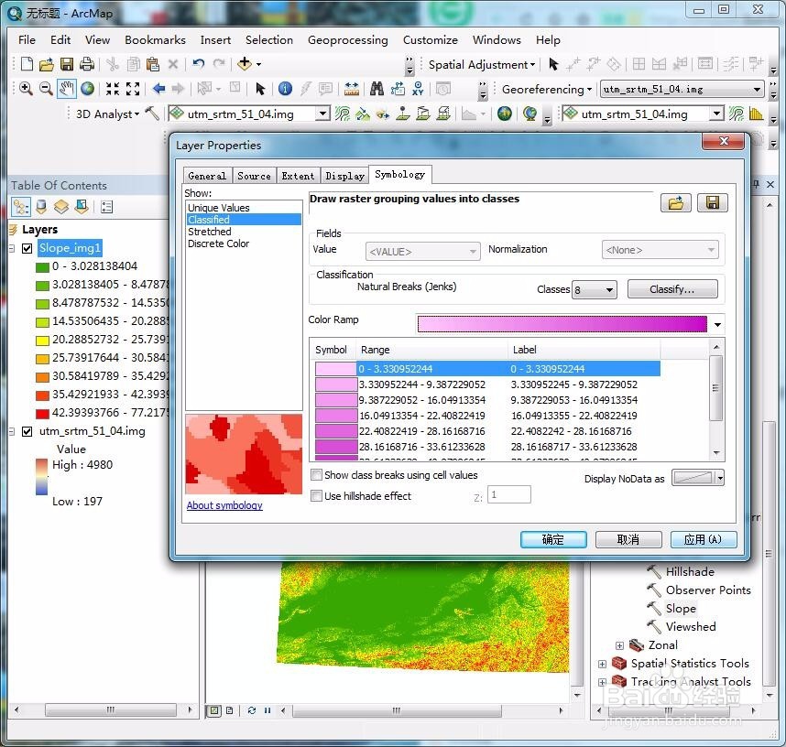Viewport: 786px width, 747px height.
Task: Open the Geoprocessing menu
Action: [347, 40]
